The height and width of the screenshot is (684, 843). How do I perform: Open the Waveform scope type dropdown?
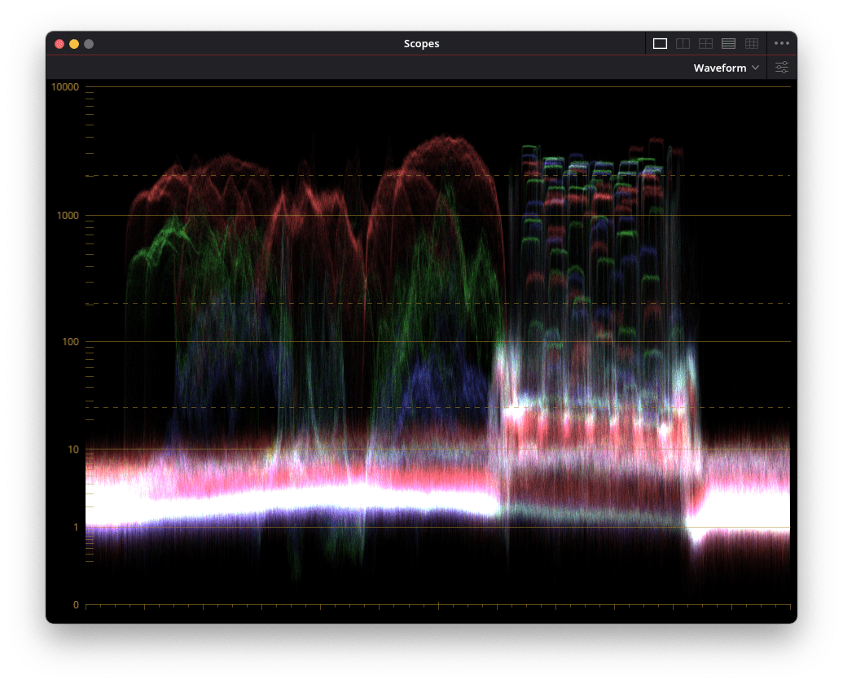pos(724,68)
